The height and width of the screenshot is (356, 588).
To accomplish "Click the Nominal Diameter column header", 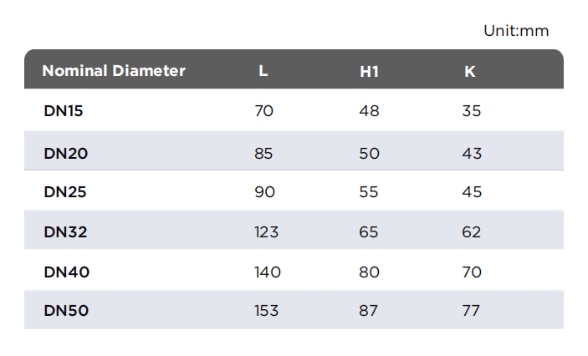I will click(114, 71).
